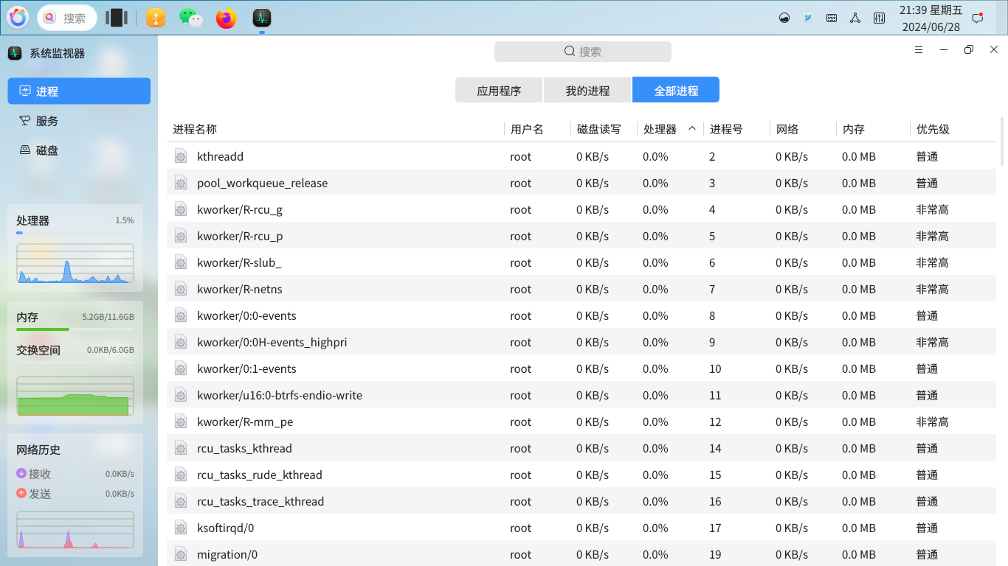Click the gear icon beside ksoftirqd/0
1008x566 pixels.
coord(181,528)
